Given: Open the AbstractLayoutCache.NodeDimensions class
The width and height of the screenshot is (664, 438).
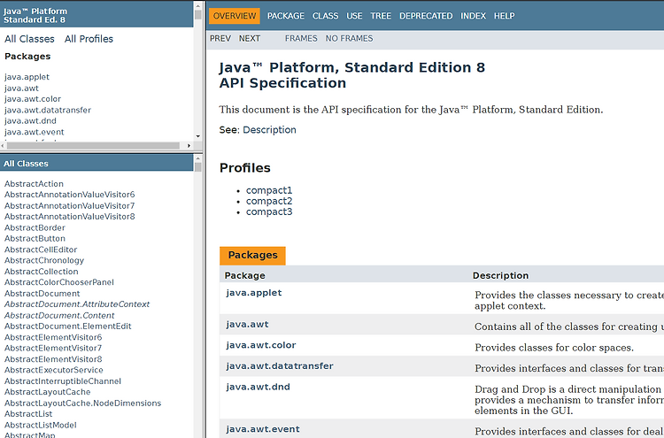Looking at the screenshot, I should pyautogui.click(x=82, y=403).
